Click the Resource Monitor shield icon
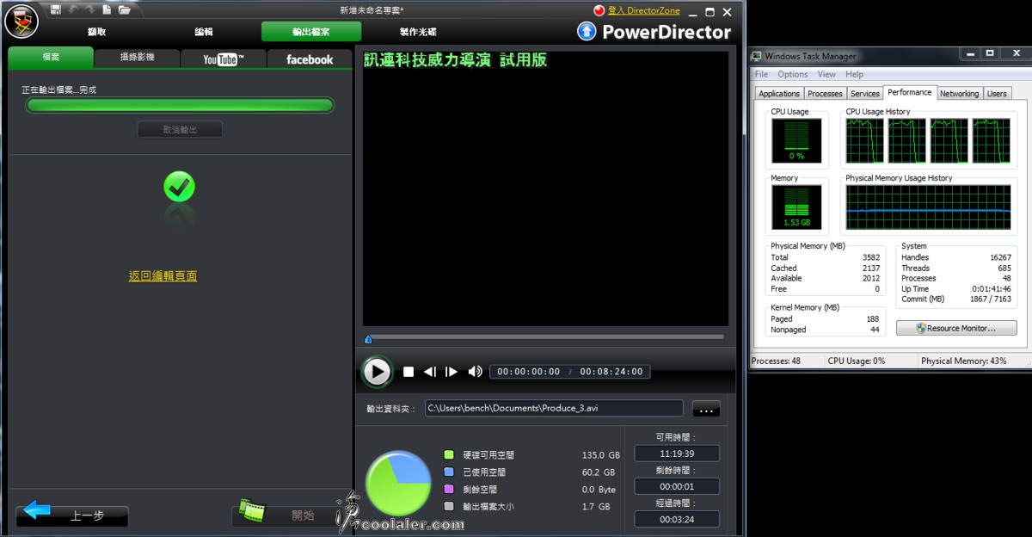This screenshot has width=1032, height=537. [x=921, y=328]
